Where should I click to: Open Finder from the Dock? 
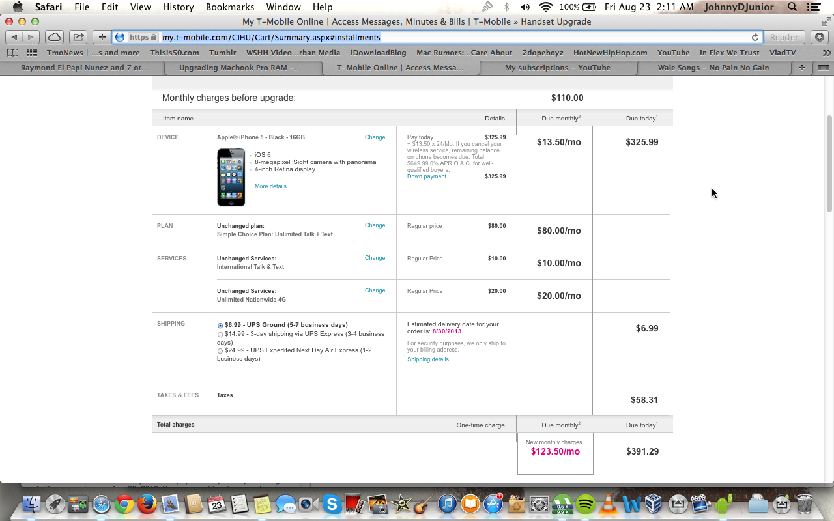pos(32,503)
